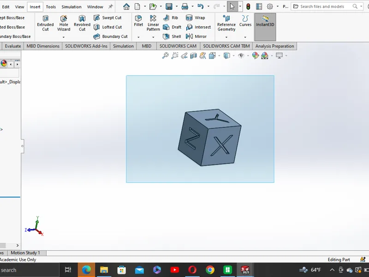Open the Save dropdown arrow
Image resolution: width=369 pixels, height=277 pixels.
[177, 6]
